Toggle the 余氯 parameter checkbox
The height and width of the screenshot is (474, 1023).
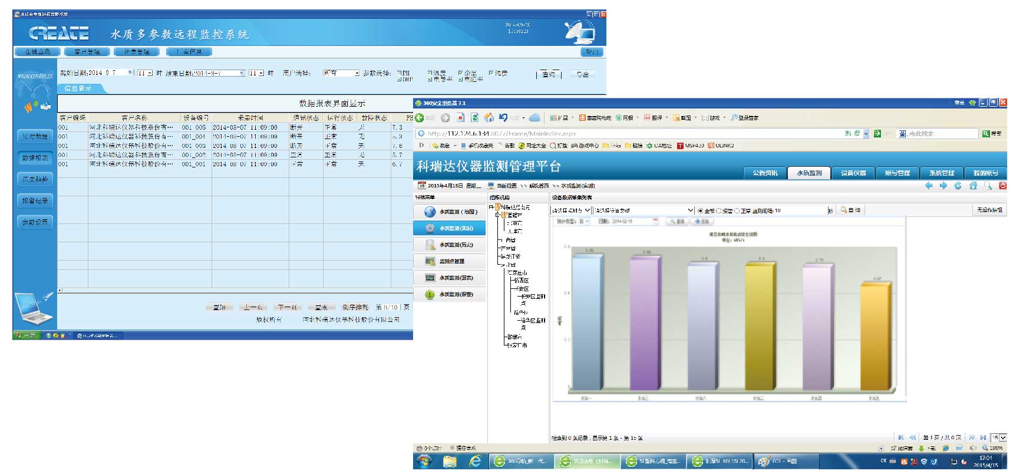point(460,73)
